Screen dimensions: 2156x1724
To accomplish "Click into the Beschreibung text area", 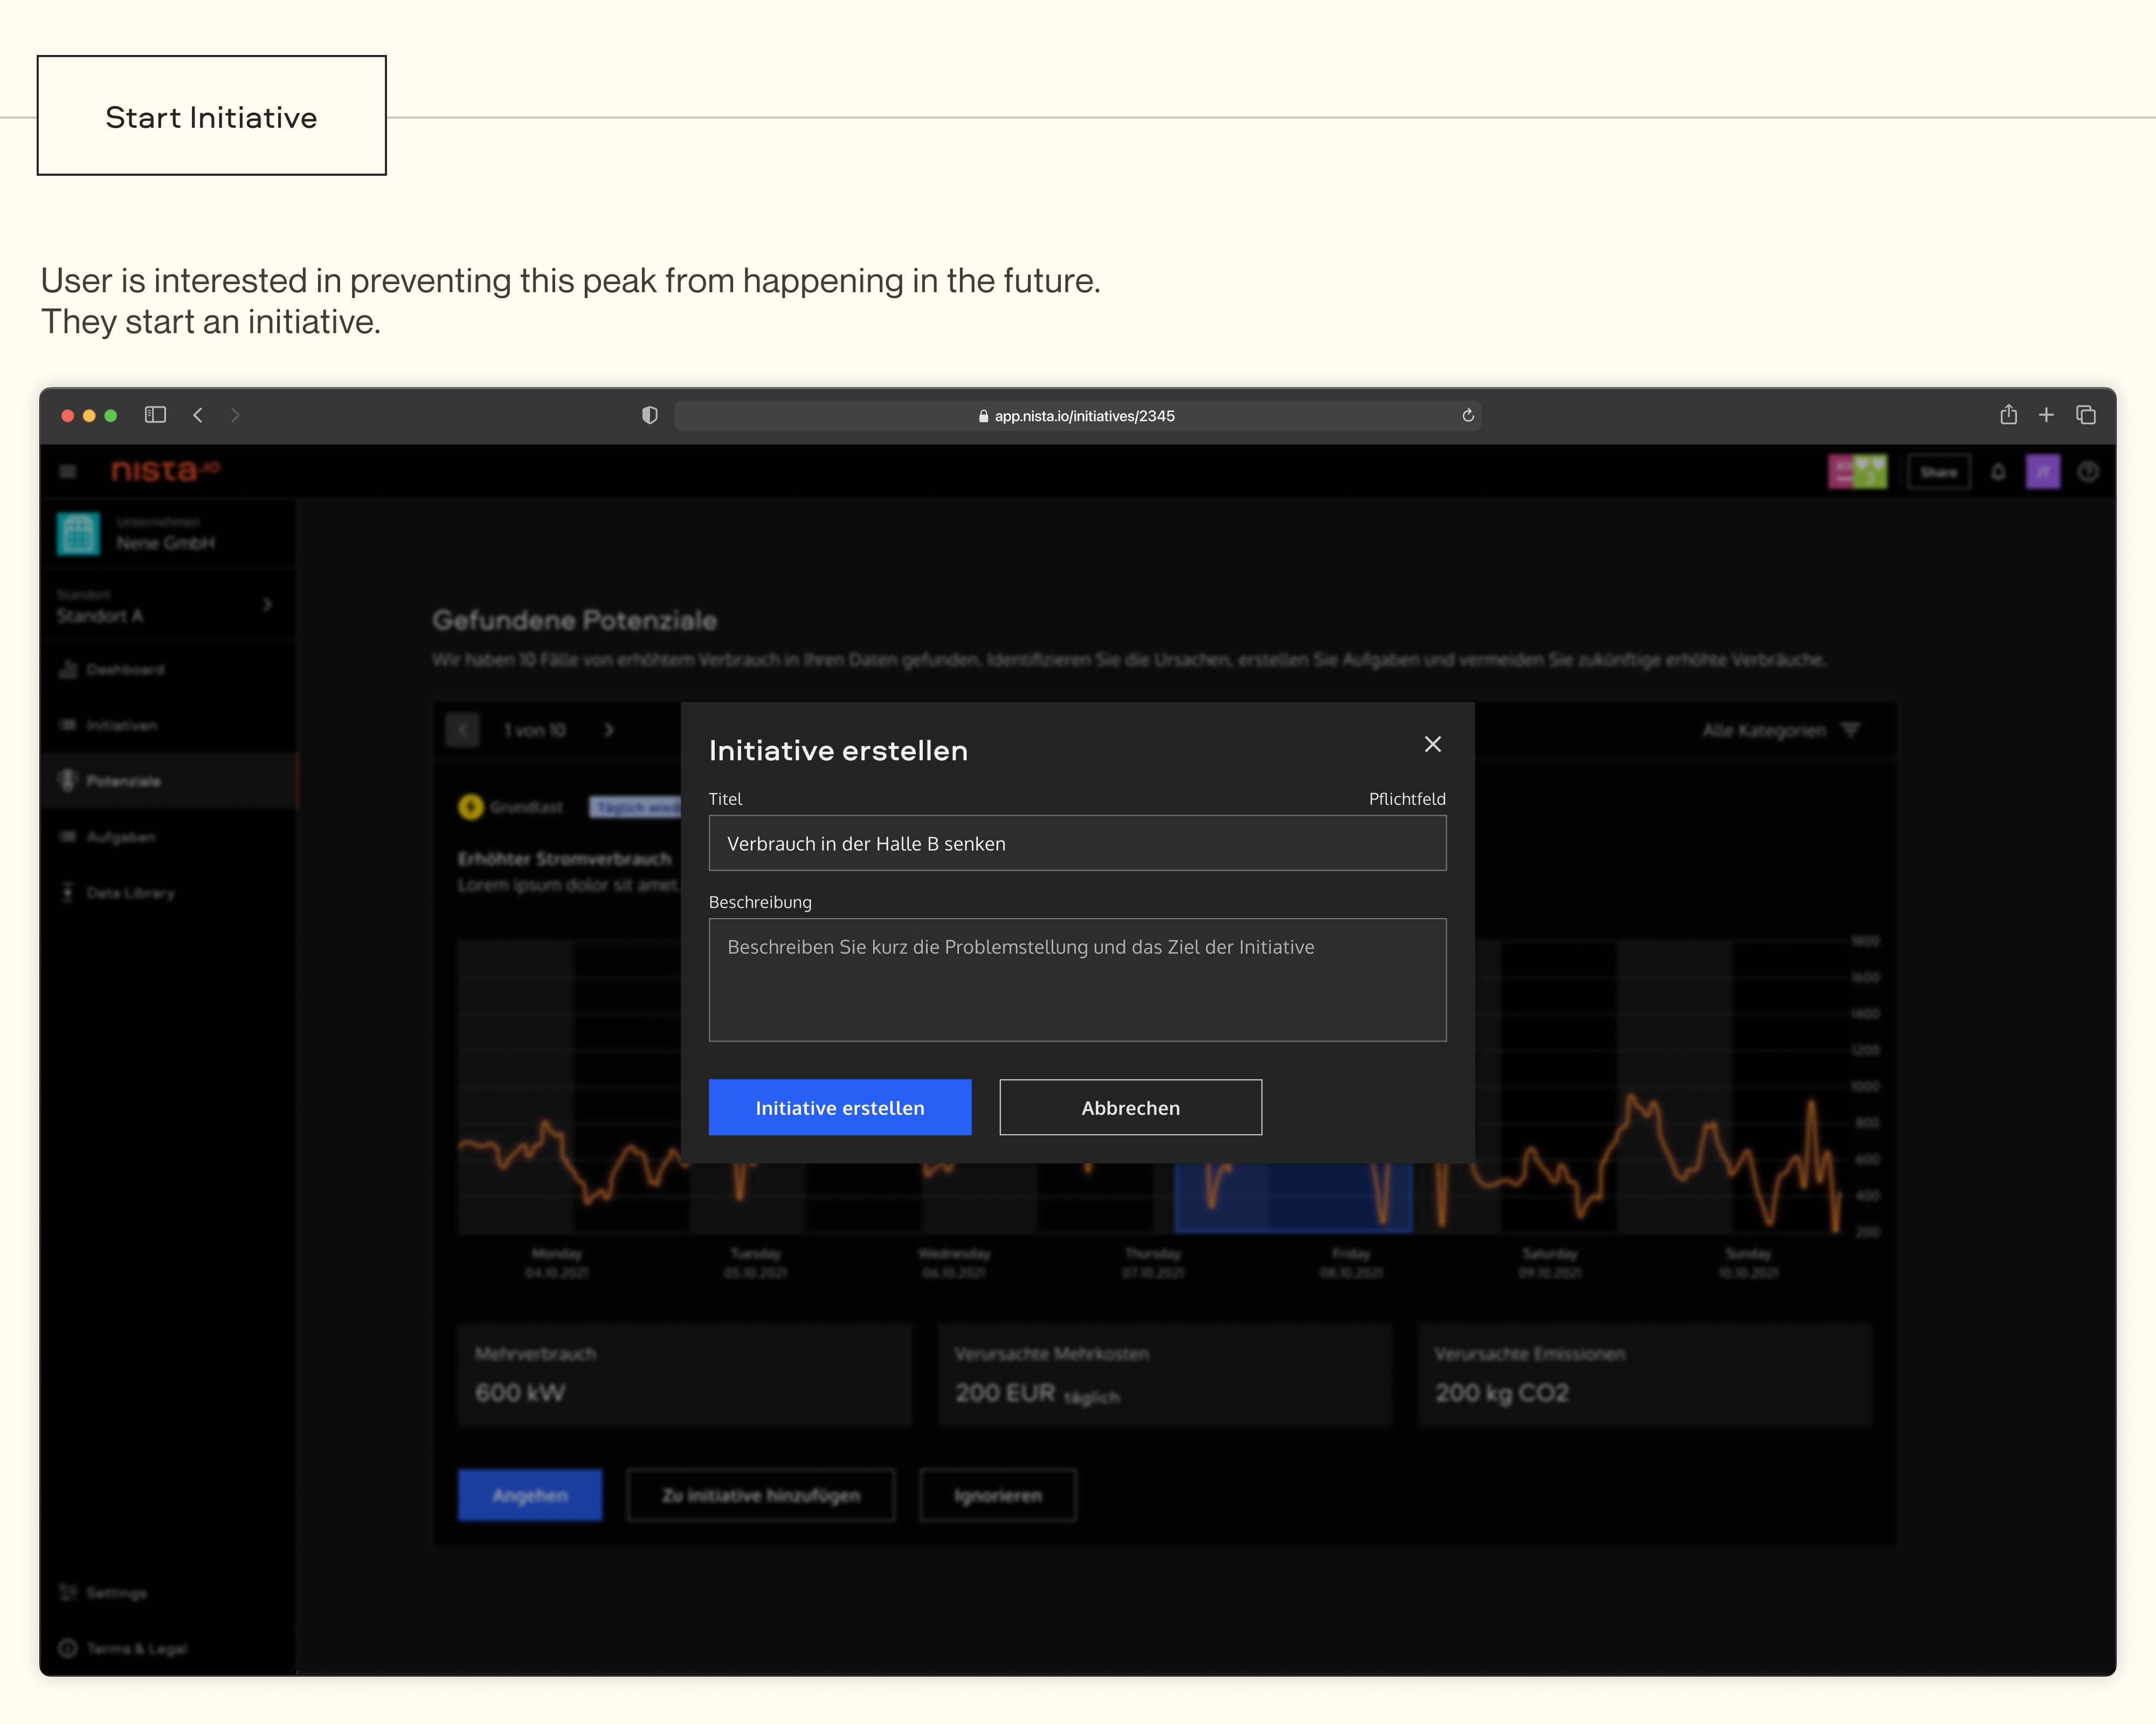I will click(x=1077, y=979).
